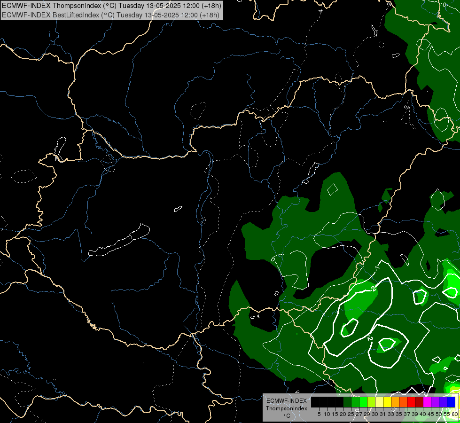The width and height of the screenshot is (460, 423).
Task: Click the medium green 25–27 legend swatch
Action: [355, 402]
